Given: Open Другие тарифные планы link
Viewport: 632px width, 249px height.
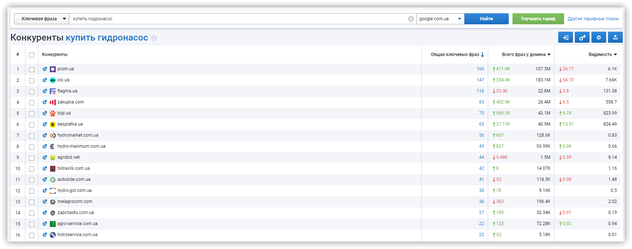Looking at the screenshot, I should click(593, 19).
